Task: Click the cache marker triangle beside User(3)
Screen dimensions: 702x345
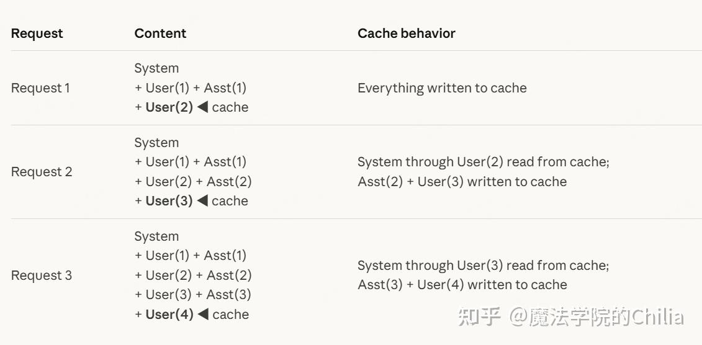Action: [x=202, y=201]
